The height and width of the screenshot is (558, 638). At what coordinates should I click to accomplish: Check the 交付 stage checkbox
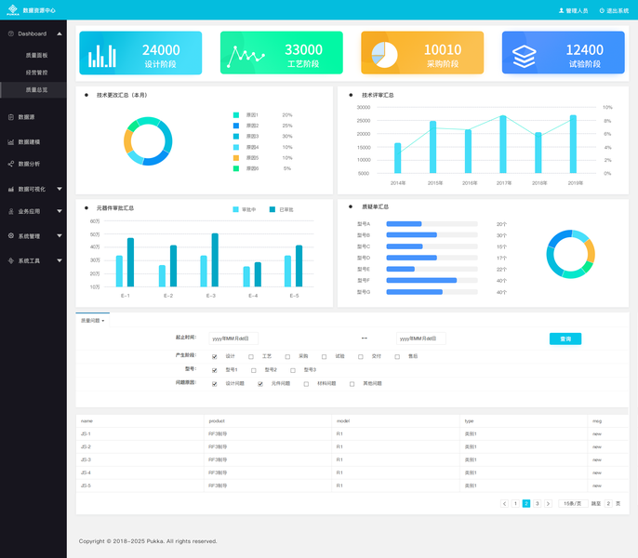[361, 356]
